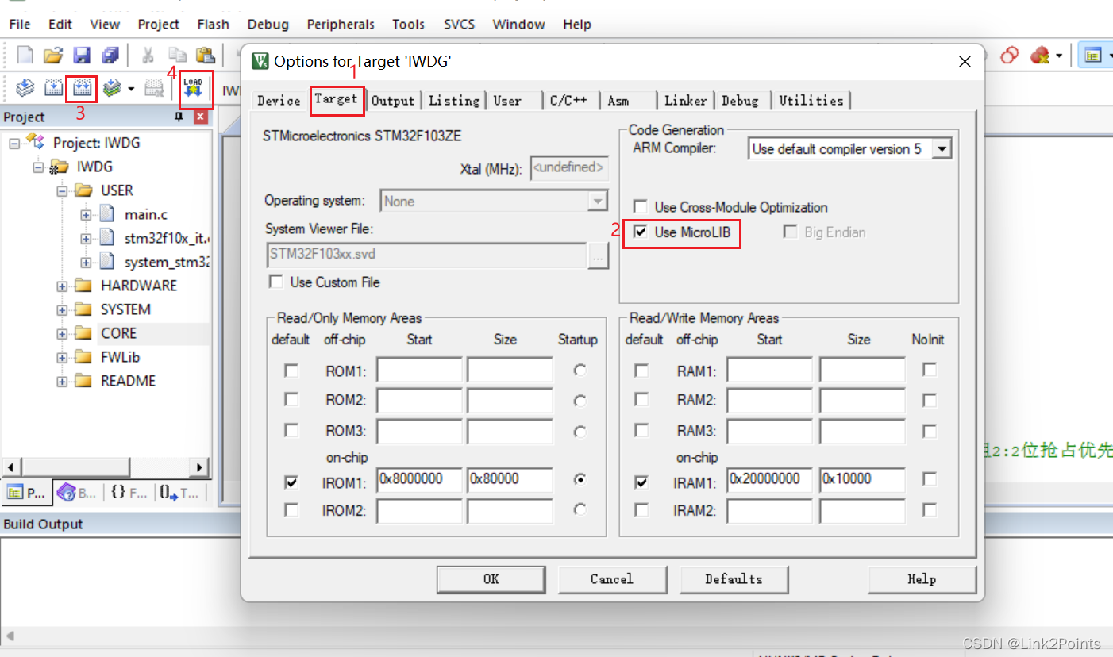Switch to the Templates tab at panel bottom
This screenshot has height=657, width=1113.
coord(179,493)
